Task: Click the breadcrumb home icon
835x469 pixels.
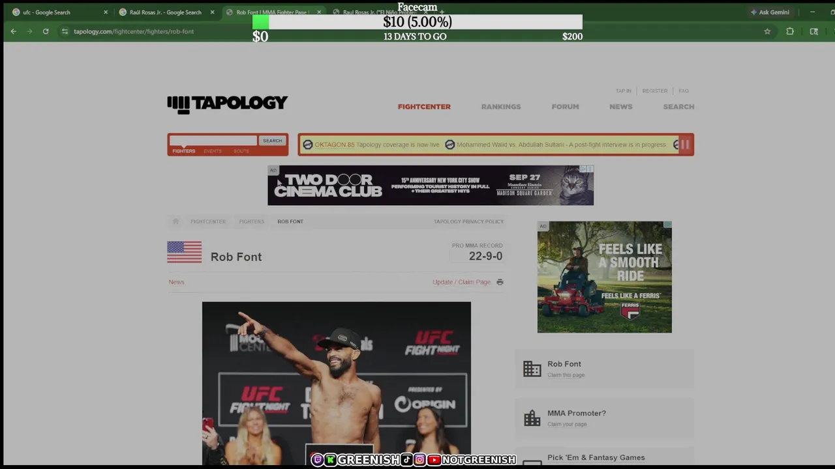Action: [175, 221]
